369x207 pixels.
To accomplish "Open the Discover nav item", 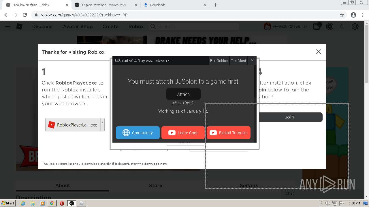I will coord(43,26).
